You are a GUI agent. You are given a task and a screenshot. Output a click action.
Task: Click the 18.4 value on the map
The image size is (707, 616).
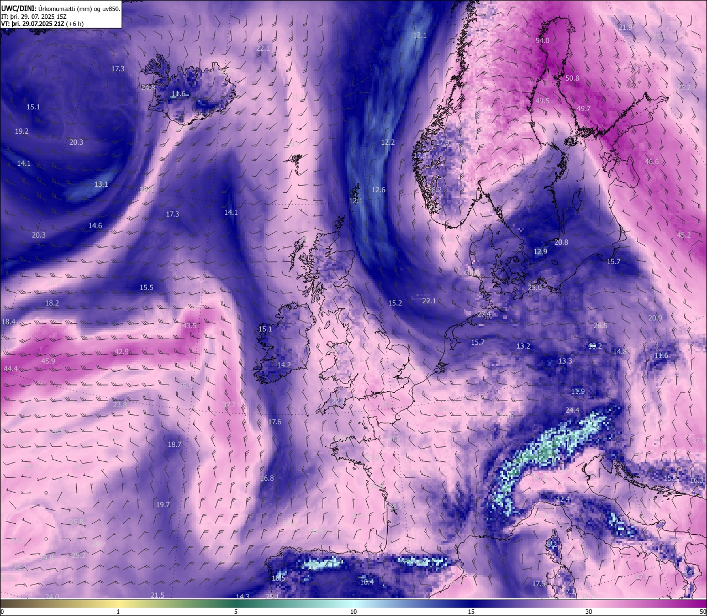click(8, 322)
